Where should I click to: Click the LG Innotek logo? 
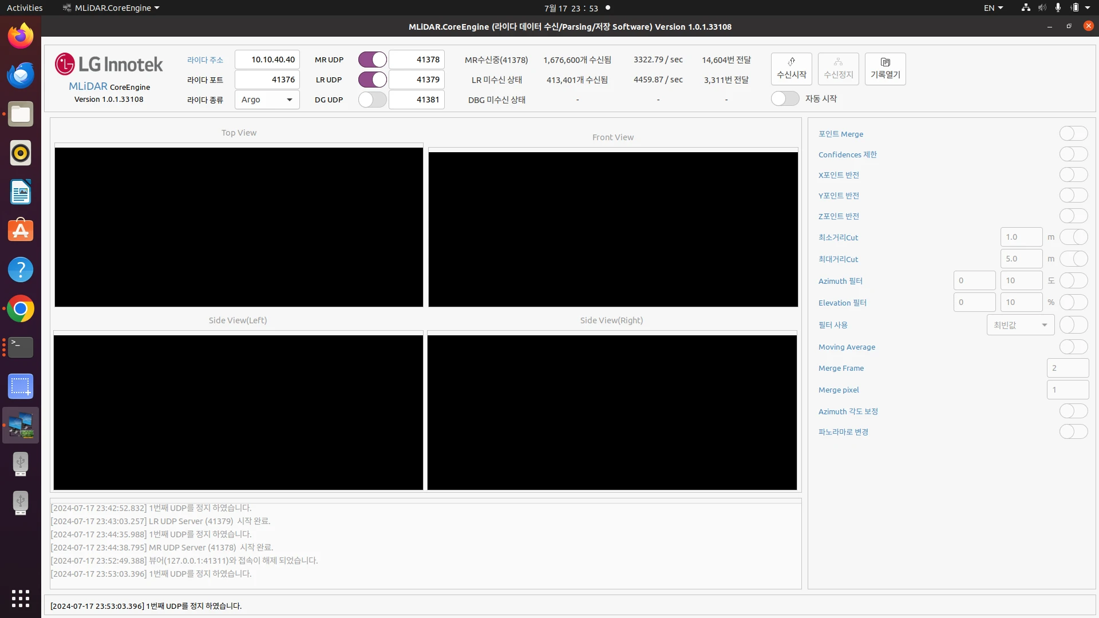(109, 64)
